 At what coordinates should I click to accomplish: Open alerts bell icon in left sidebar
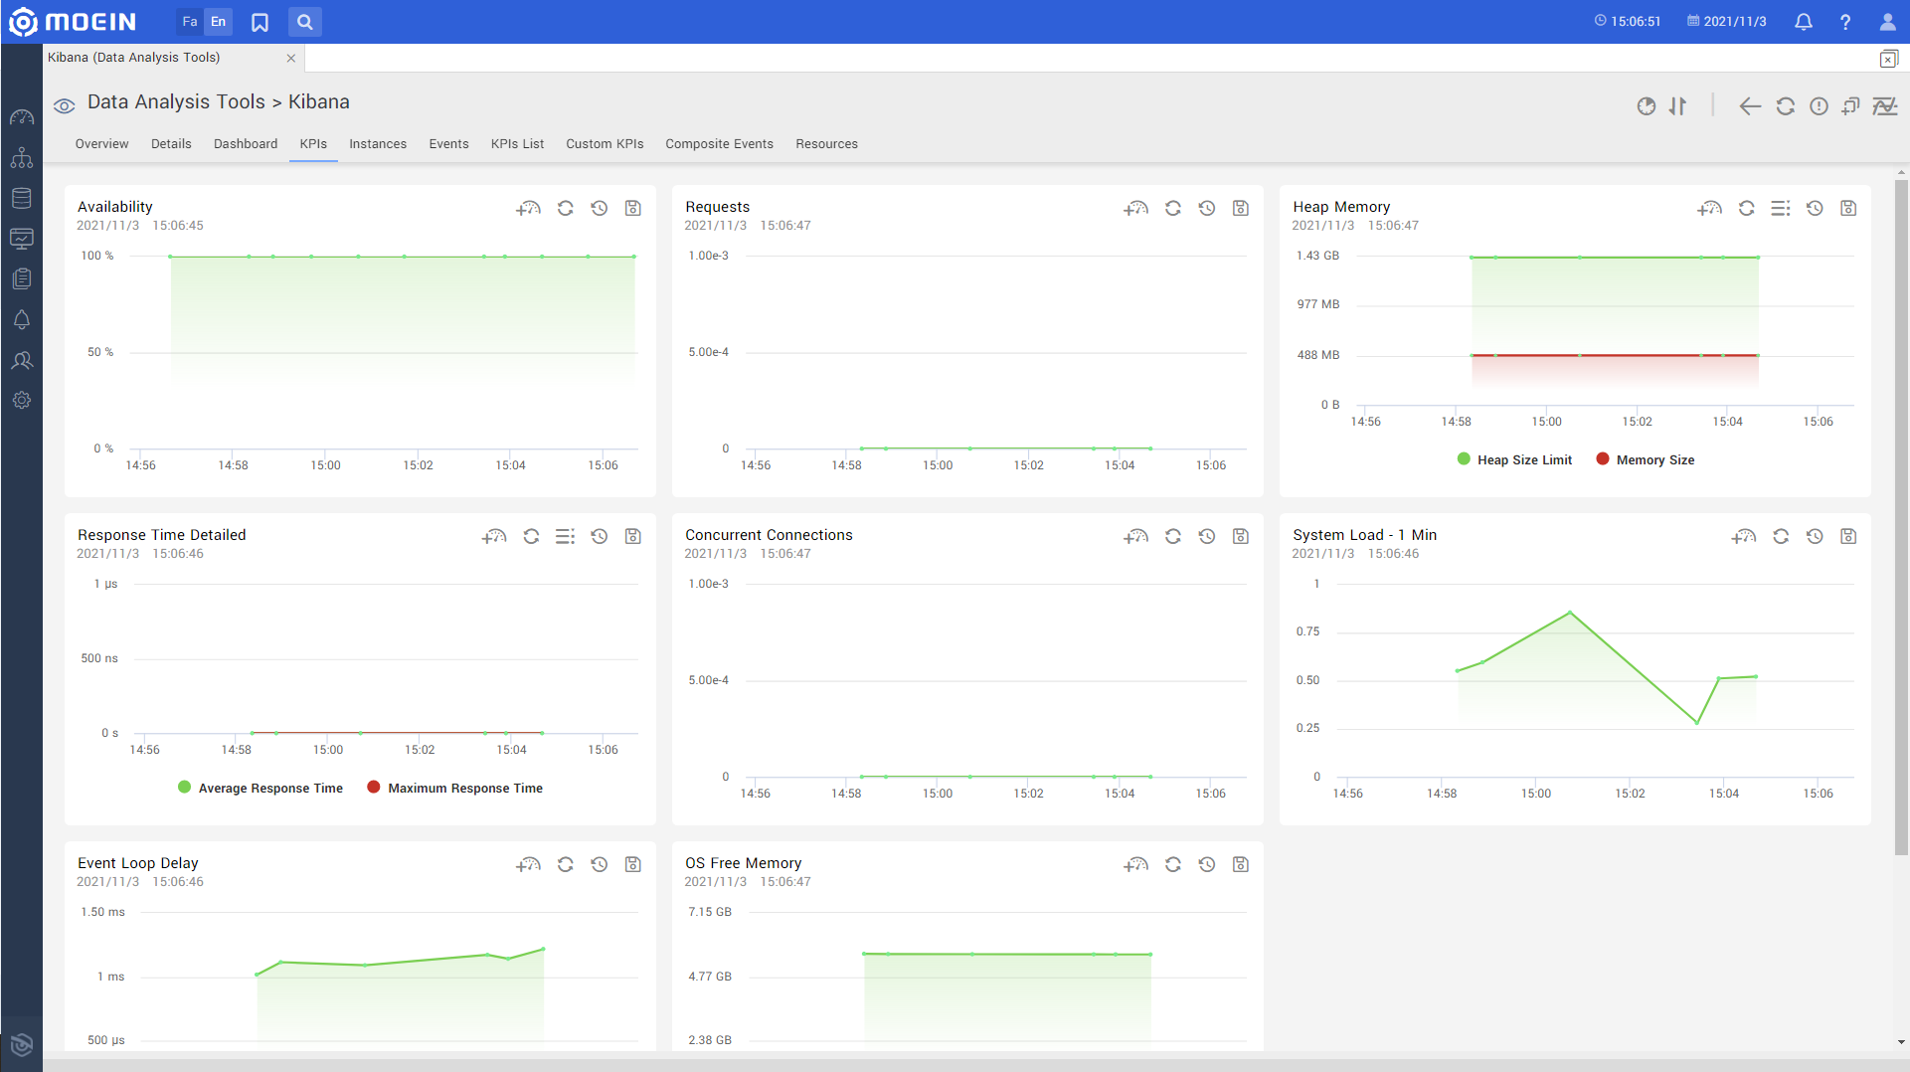[x=22, y=319]
